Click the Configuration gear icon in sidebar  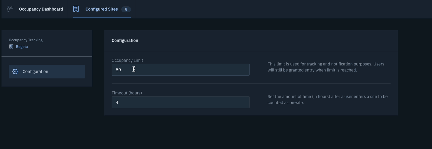click(15, 71)
